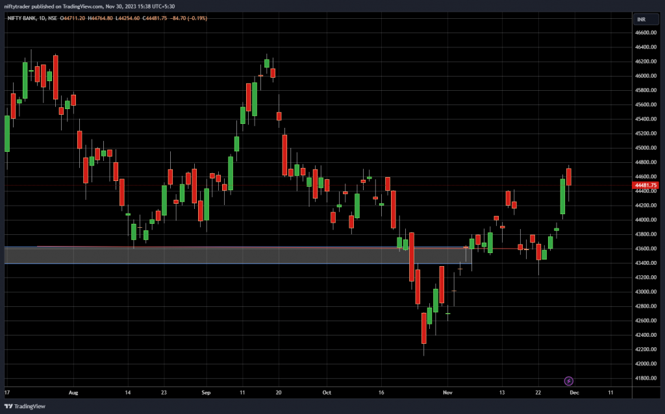Click the change value −84.70 (−0.19%)

pyautogui.click(x=188, y=18)
